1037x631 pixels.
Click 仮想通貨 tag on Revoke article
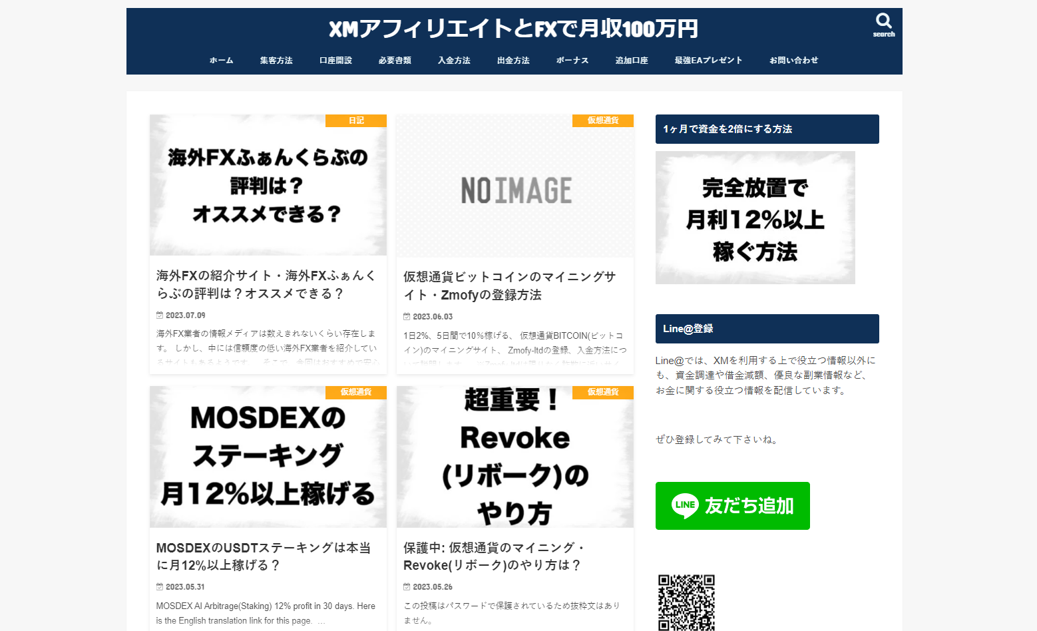603,392
